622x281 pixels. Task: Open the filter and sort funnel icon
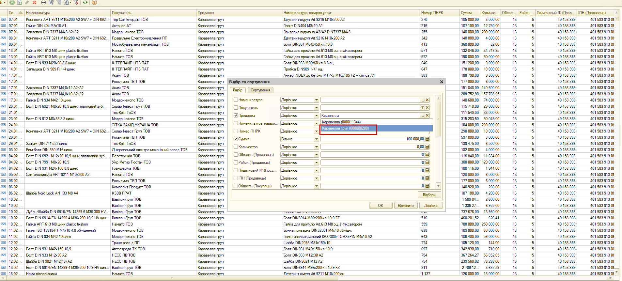[51, 3]
